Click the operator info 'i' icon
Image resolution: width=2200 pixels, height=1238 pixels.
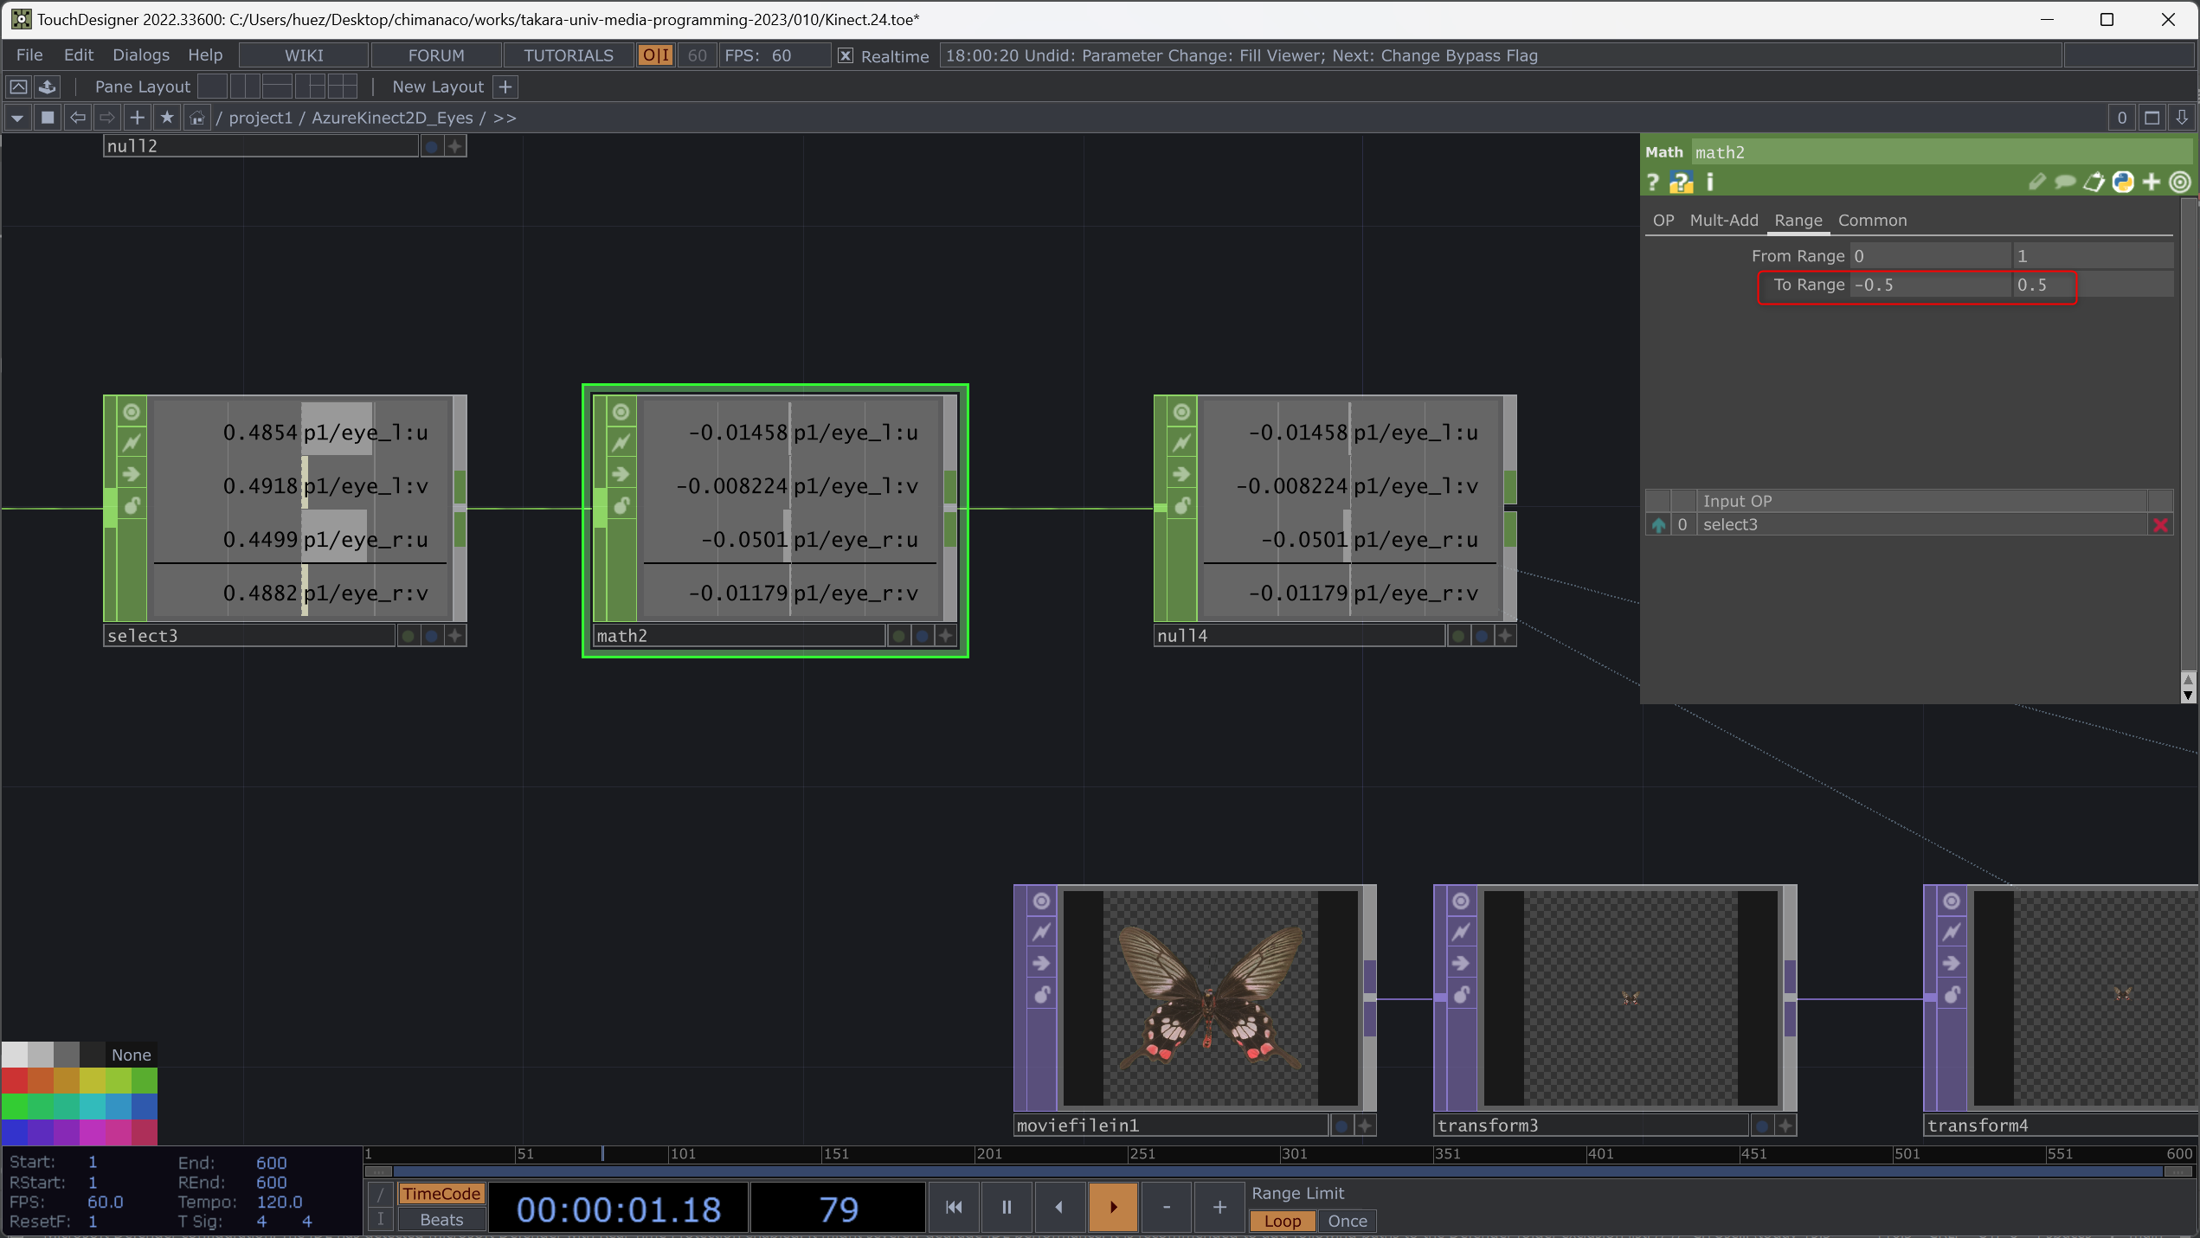point(1709,183)
